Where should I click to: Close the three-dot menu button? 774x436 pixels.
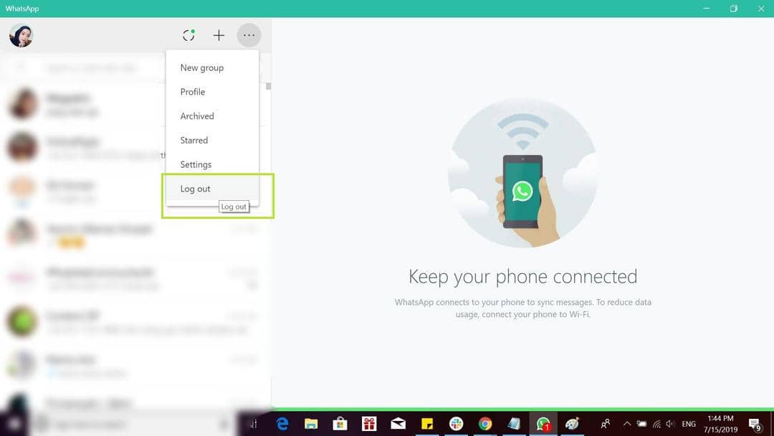[249, 35]
